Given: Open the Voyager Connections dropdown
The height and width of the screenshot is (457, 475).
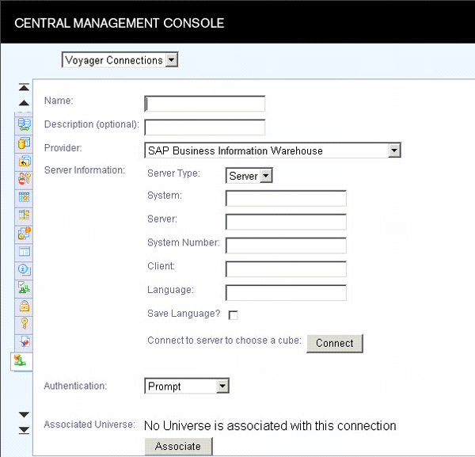Looking at the screenshot, I should 120,60.
